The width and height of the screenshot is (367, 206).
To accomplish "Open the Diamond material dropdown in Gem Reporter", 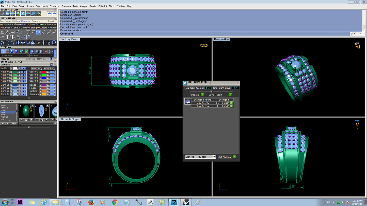I will (x=200, y=157).
